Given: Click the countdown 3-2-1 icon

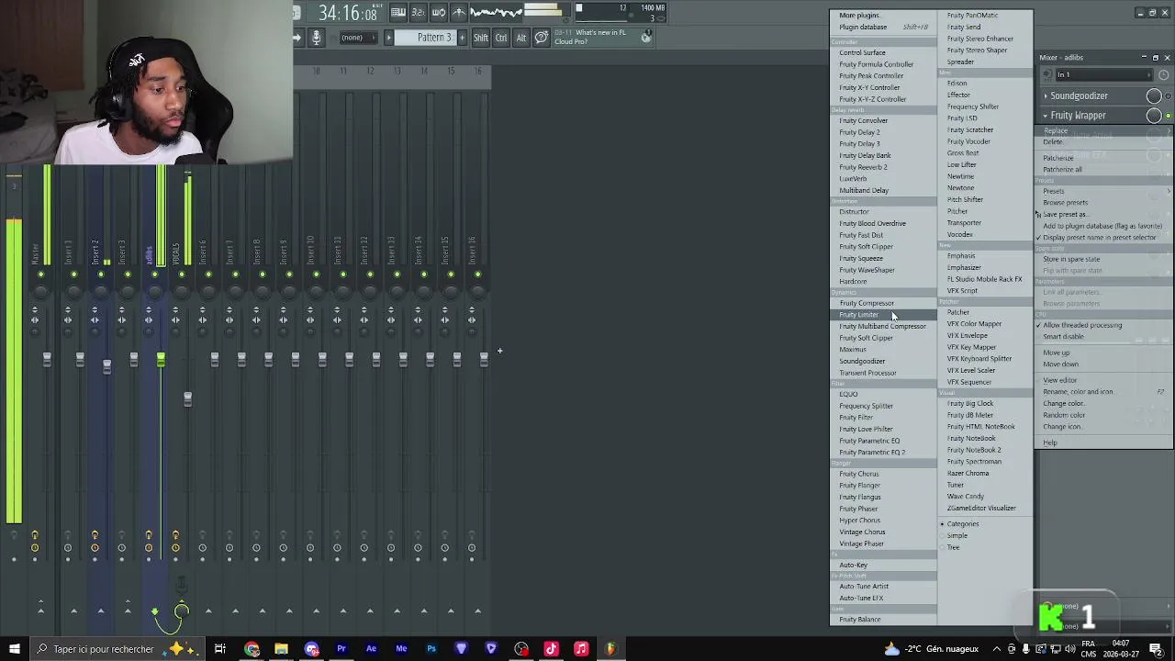Looking at the screenshot, I should tap(418, 13).
